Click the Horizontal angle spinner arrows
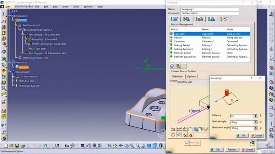 coord(255,128)
